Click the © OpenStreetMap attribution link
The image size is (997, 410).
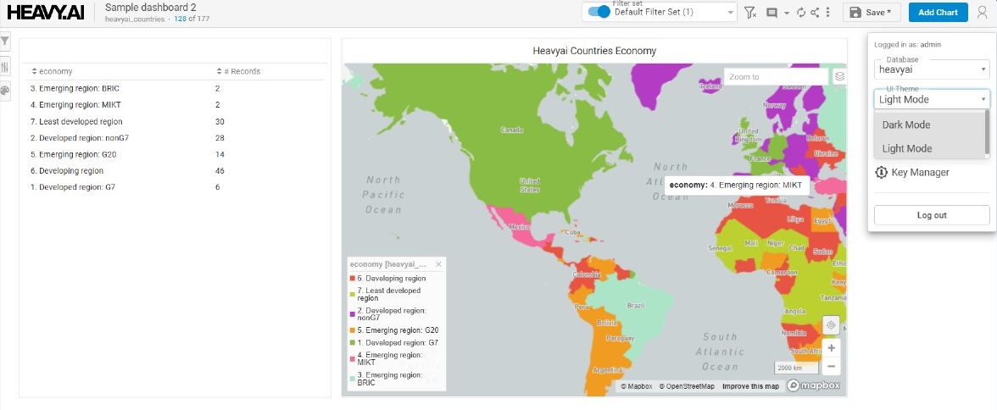(686, 386)
